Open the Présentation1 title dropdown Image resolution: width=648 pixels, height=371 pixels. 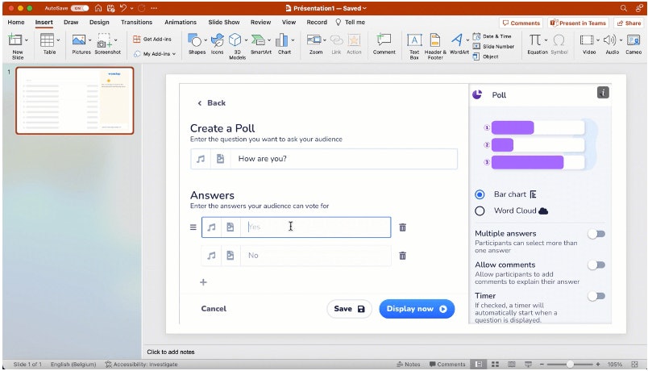pos(364,8)
